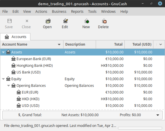Image resolution: width=165 pixels, height=131 pixels.
Task: Click the Close toolbar icon
Action: tap(27, 21)
